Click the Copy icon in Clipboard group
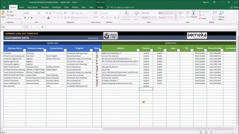 pos(8,15)
